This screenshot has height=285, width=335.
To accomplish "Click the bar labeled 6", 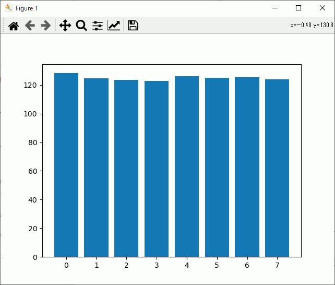I will point(247,167).
